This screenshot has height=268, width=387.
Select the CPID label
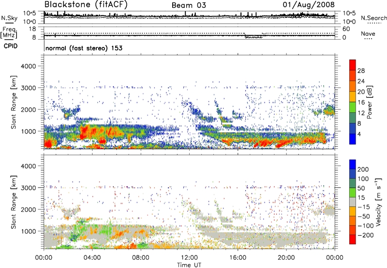[11, 46]
